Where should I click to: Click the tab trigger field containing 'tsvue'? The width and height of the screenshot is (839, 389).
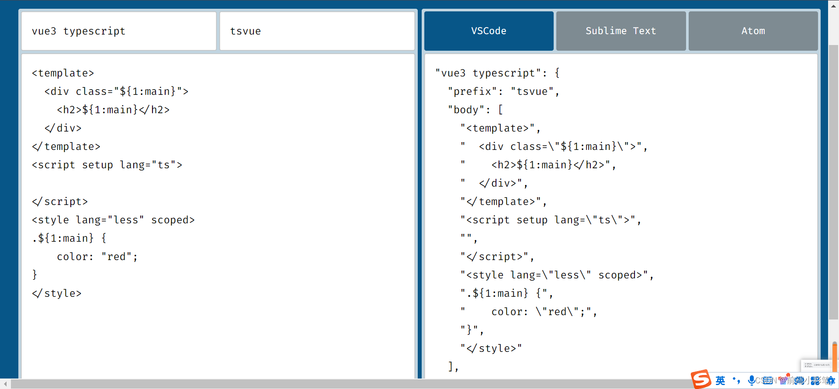[x=317, y=31]
